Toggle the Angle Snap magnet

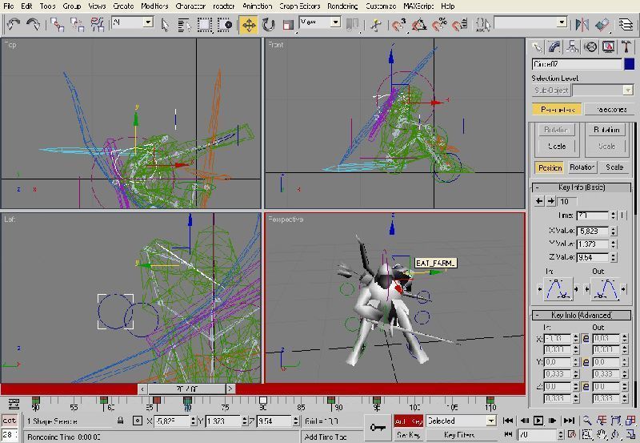coord(418,25)
